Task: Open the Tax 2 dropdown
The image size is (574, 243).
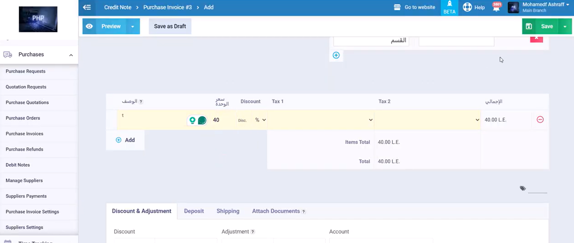Action: (428, 120)
